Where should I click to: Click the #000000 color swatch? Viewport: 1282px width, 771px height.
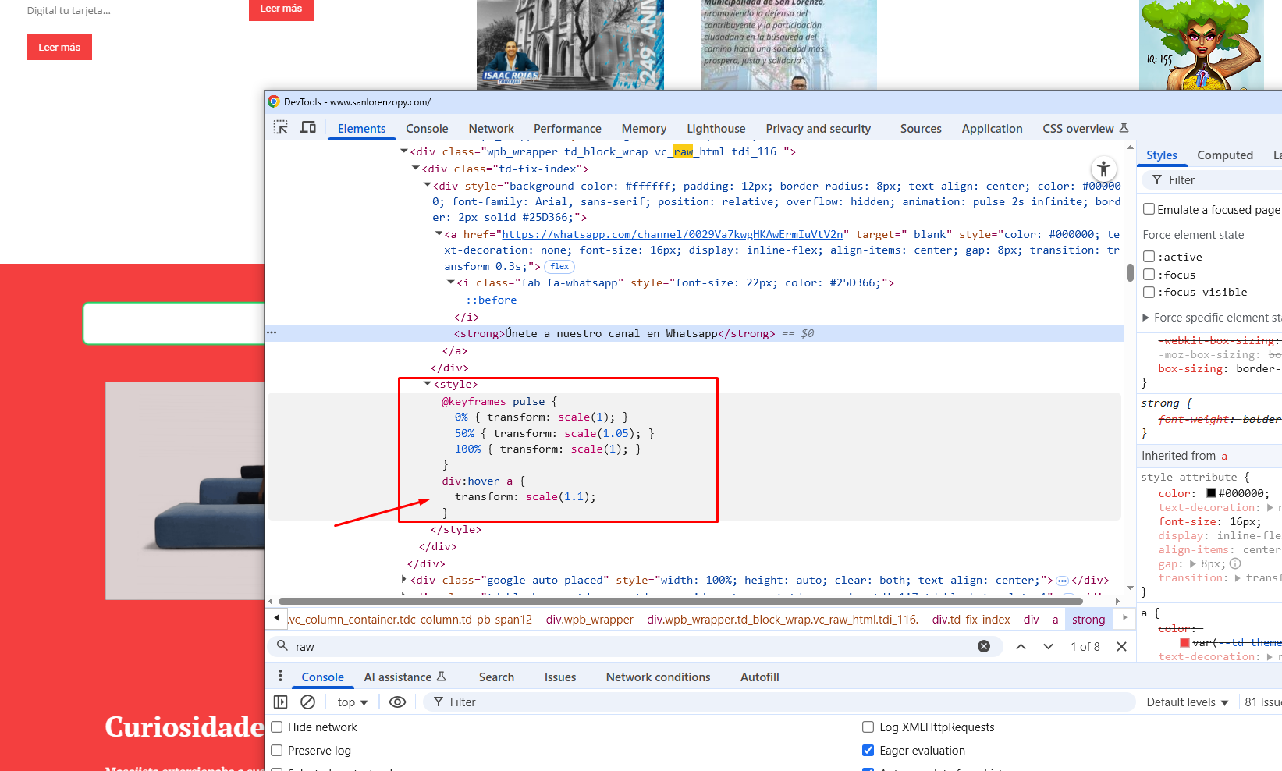click(x=1211, y=493)
